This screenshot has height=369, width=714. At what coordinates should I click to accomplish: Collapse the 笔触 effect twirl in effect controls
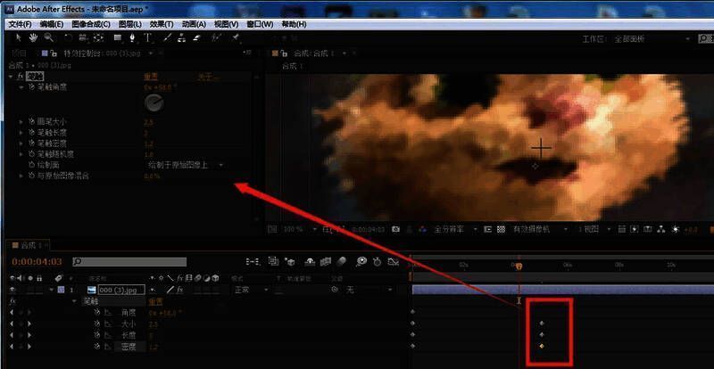[x=11, y=76]
